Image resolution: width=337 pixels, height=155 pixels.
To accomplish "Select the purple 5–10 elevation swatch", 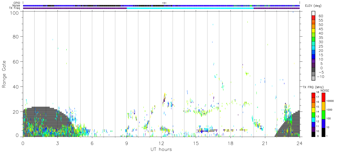I will tap(313, 61).
